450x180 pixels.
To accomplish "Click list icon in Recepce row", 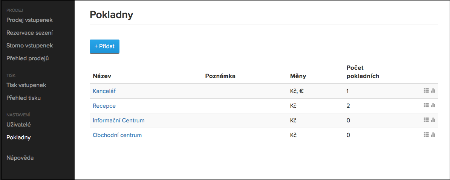I will 426,105.
